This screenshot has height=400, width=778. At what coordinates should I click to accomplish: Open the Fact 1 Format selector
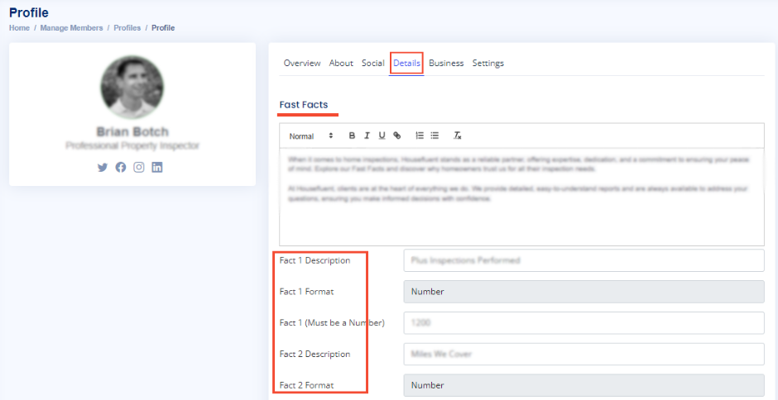coord(583,292)
